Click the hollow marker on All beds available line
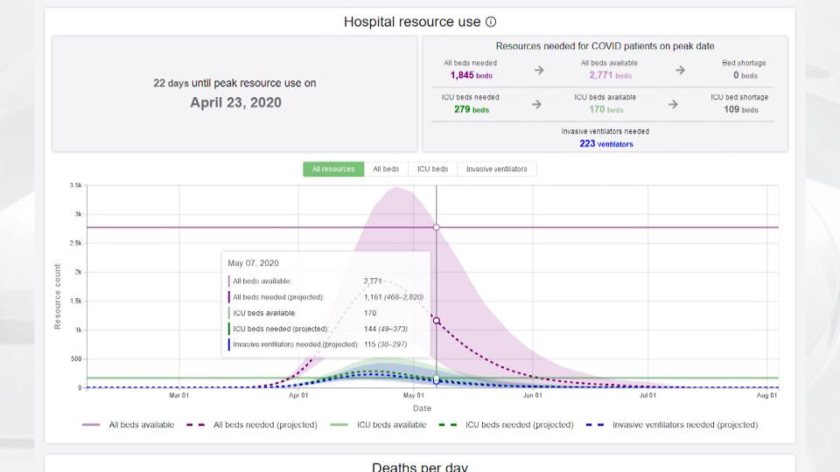 tap(437, 227)
